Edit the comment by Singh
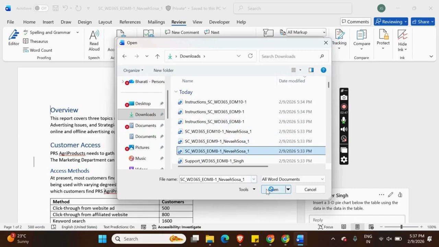The height and width of the screenshot is (247, 439). click(x=390, y=195)
